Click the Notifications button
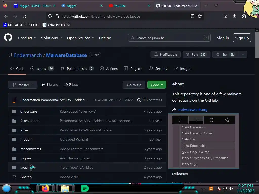 pyautogui.click(x=165, y=55)
